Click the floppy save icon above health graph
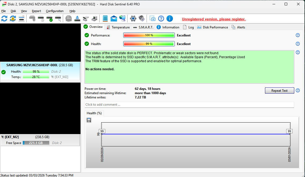This screenshot has height=177, width=305. [x=89, y=120]
